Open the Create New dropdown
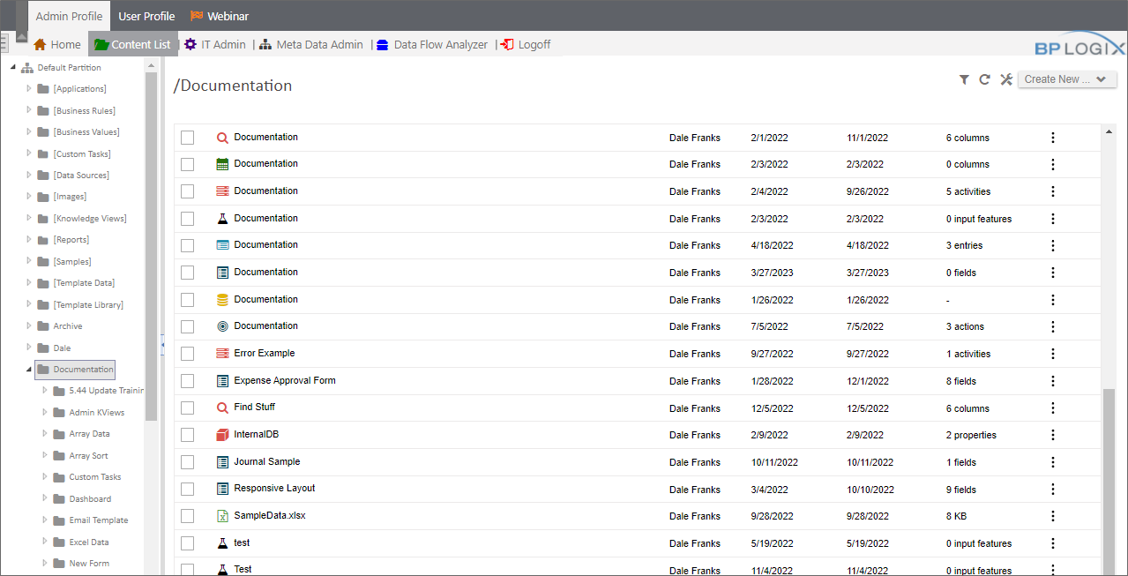 1067,79
